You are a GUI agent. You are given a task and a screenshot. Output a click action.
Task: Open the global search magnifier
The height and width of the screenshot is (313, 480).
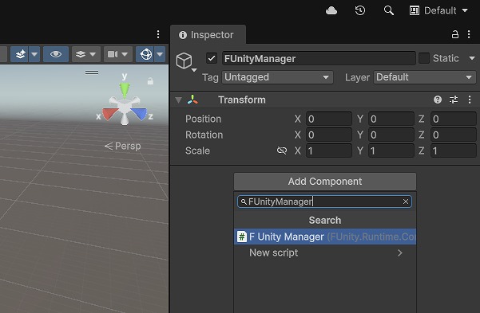coord(388,10)
